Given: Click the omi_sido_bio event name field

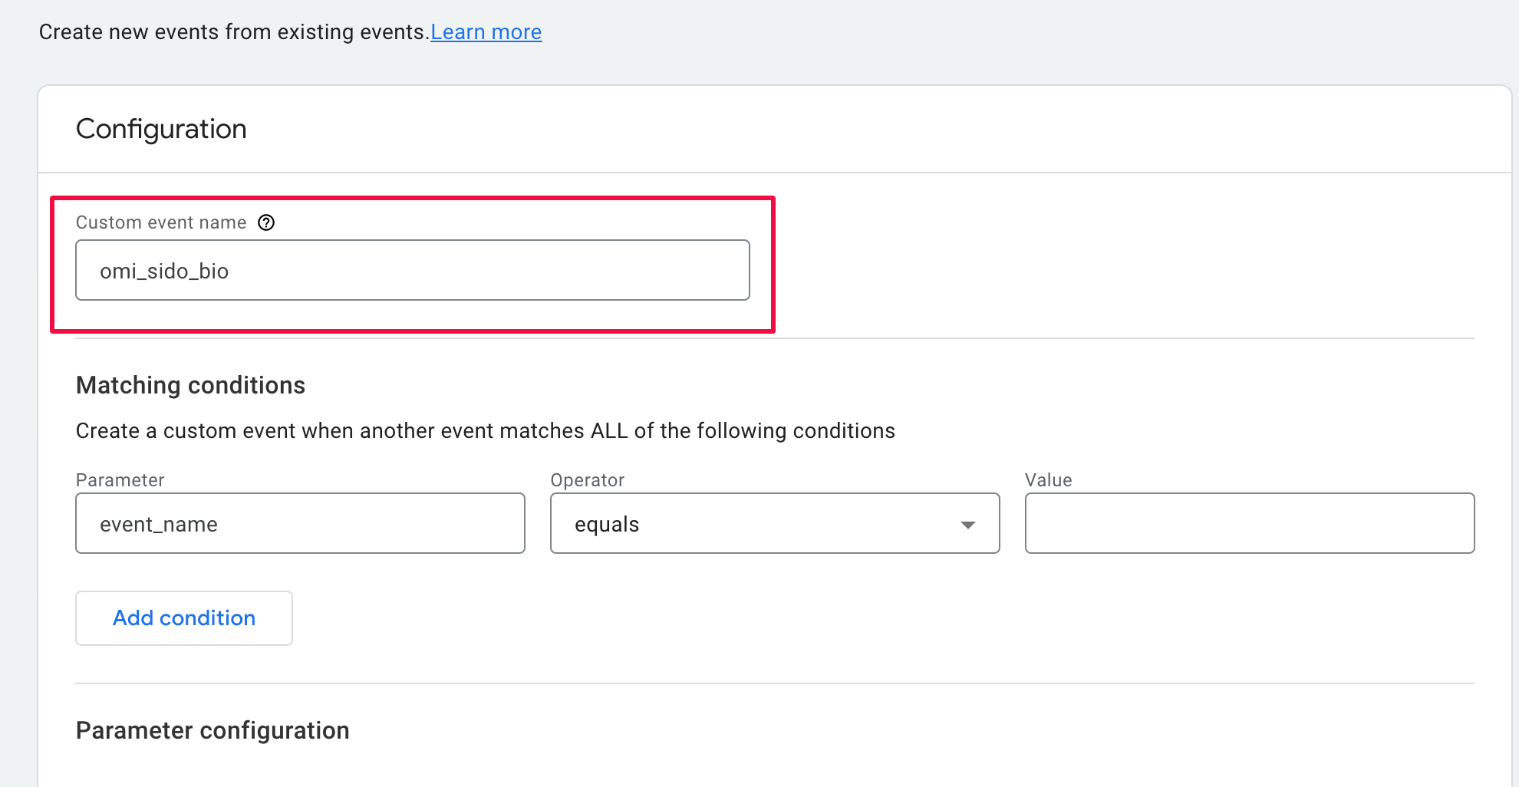Looking at the screenshot, I should point(412,270).
